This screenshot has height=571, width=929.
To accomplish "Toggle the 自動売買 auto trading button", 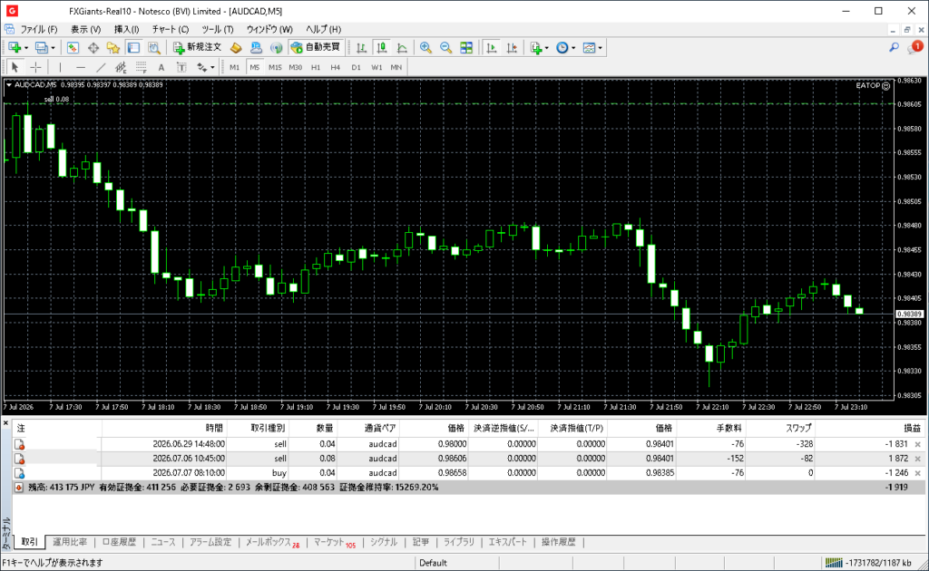I will tap(316, 47).
